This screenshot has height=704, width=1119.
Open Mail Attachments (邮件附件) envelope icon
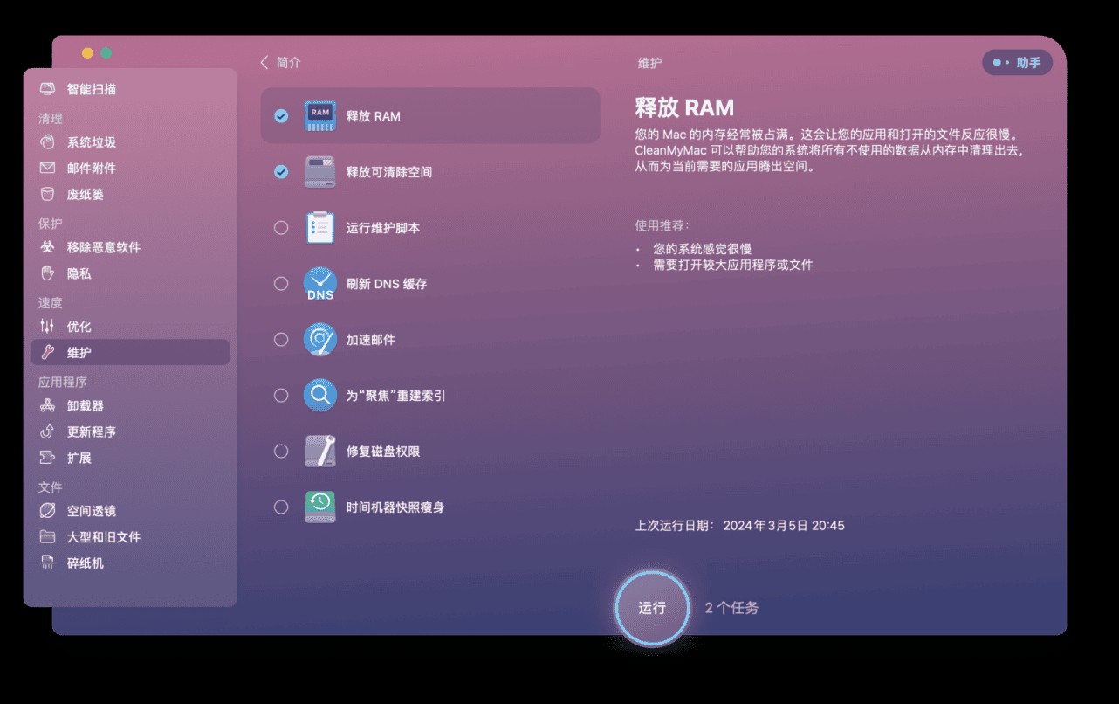(x=48, y=169)
